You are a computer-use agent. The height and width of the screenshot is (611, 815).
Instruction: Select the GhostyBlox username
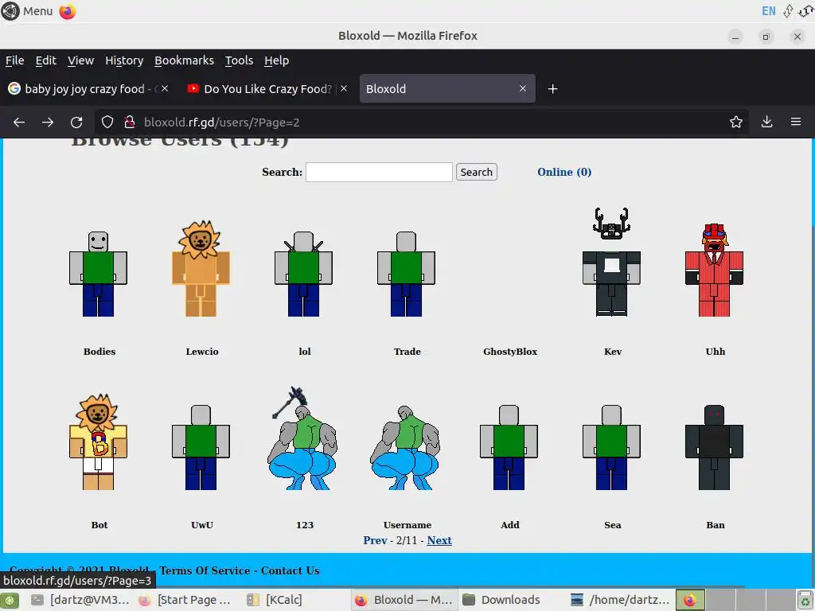point(510,352)
